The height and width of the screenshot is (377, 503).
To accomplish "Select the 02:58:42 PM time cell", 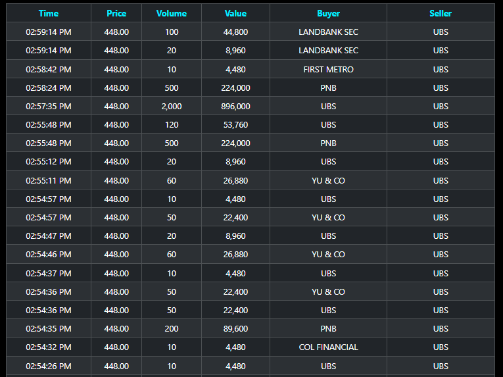I will pyautogui.click(x=49, y=69).
